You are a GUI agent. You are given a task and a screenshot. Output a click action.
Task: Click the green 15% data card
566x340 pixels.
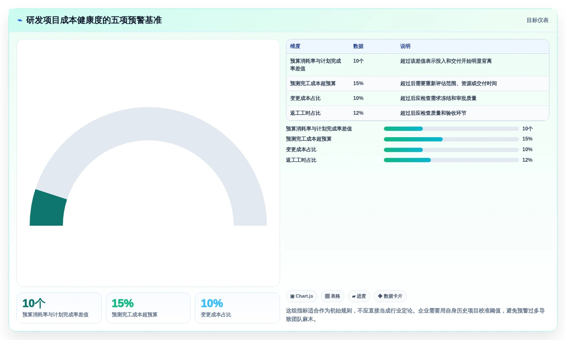pyautogui.click(x=148, y=308)
